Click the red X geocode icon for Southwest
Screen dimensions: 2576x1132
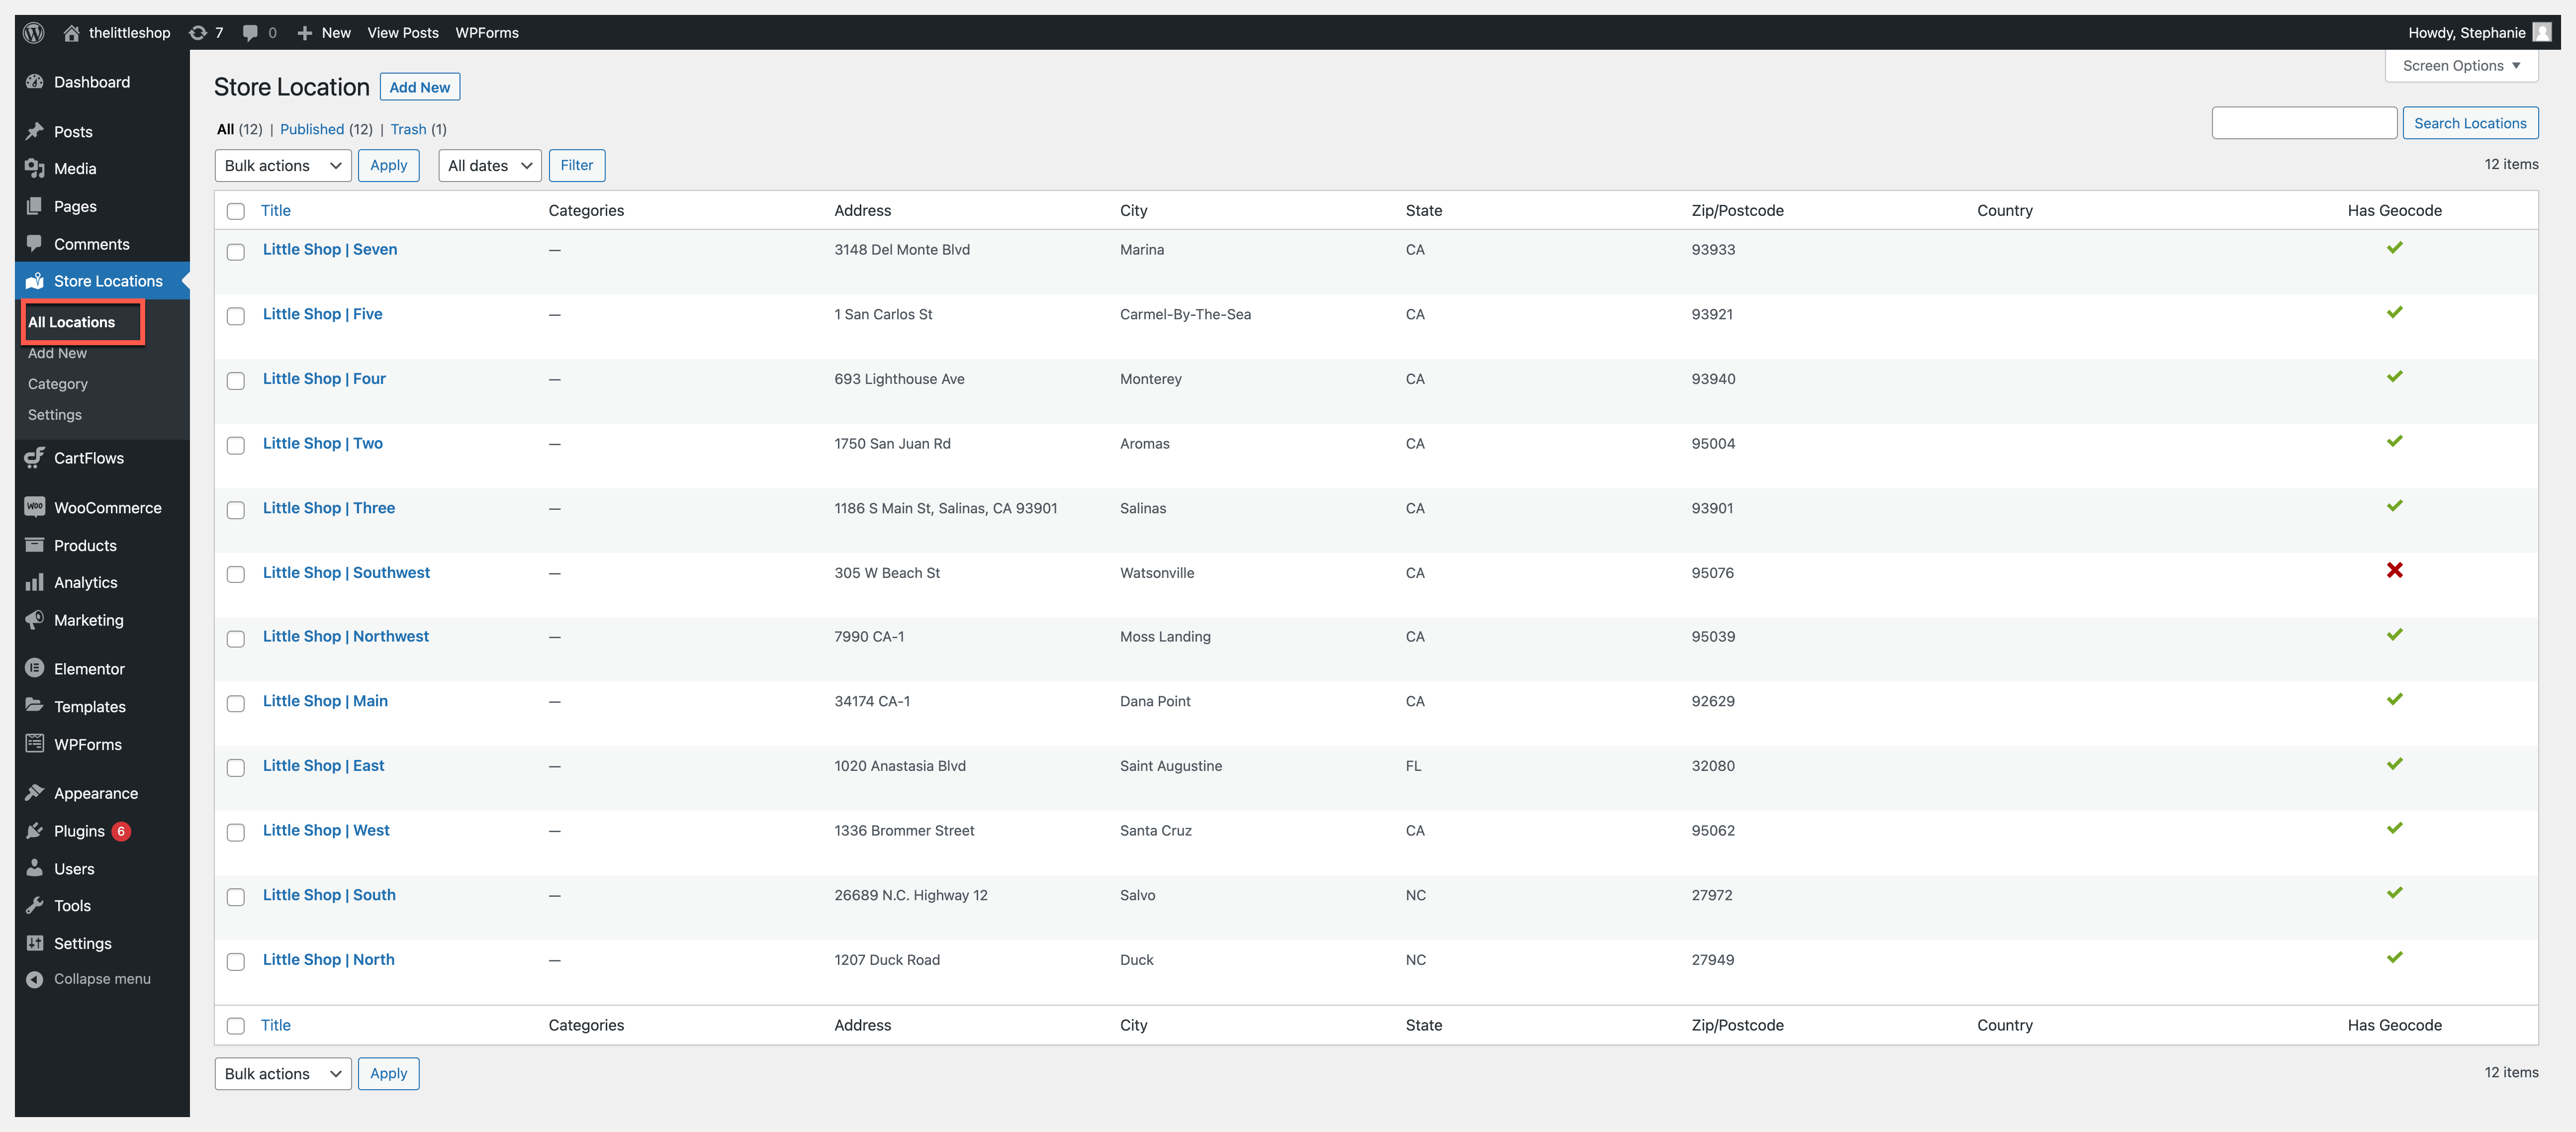coord(2394,570)
